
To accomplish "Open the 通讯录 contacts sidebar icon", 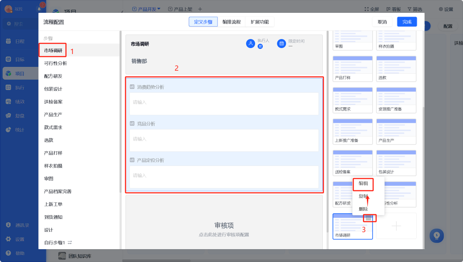I will [9, 225].
